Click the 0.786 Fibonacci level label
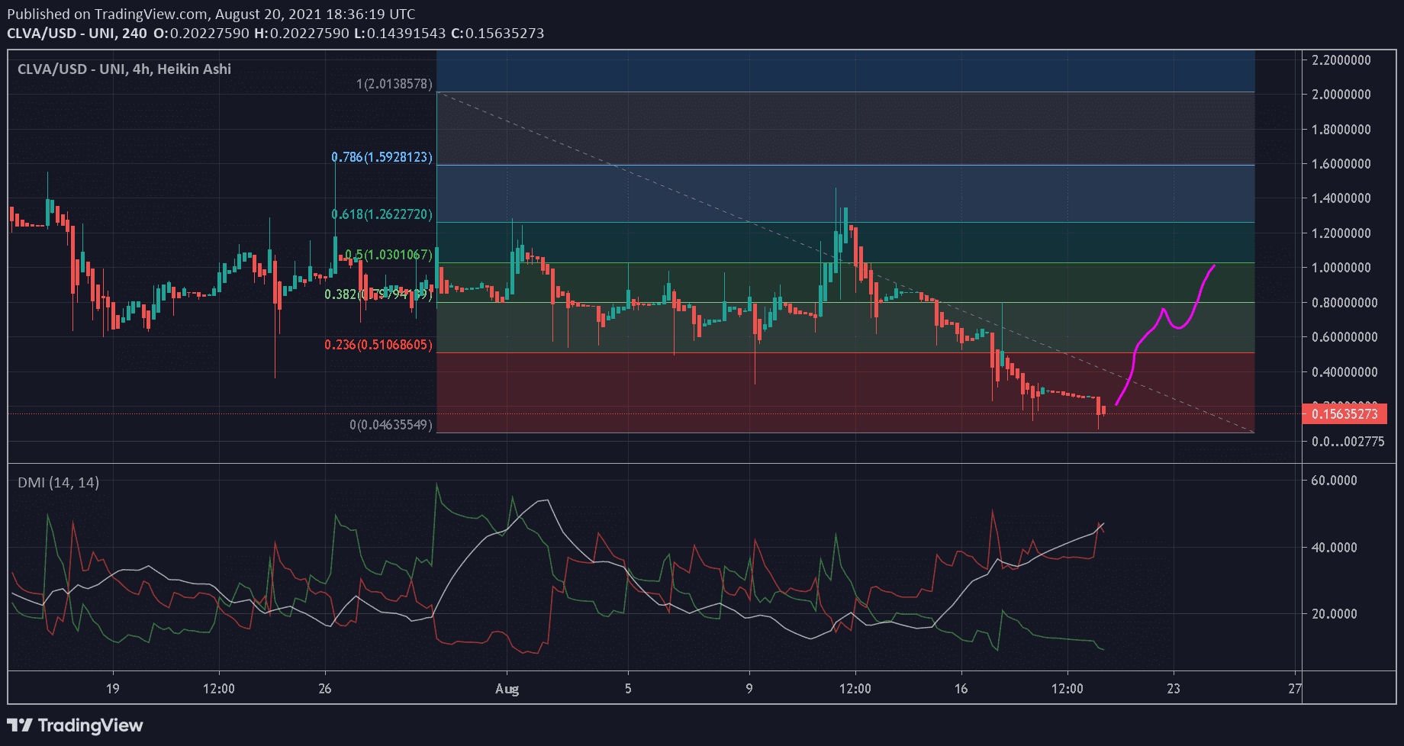 382,157
